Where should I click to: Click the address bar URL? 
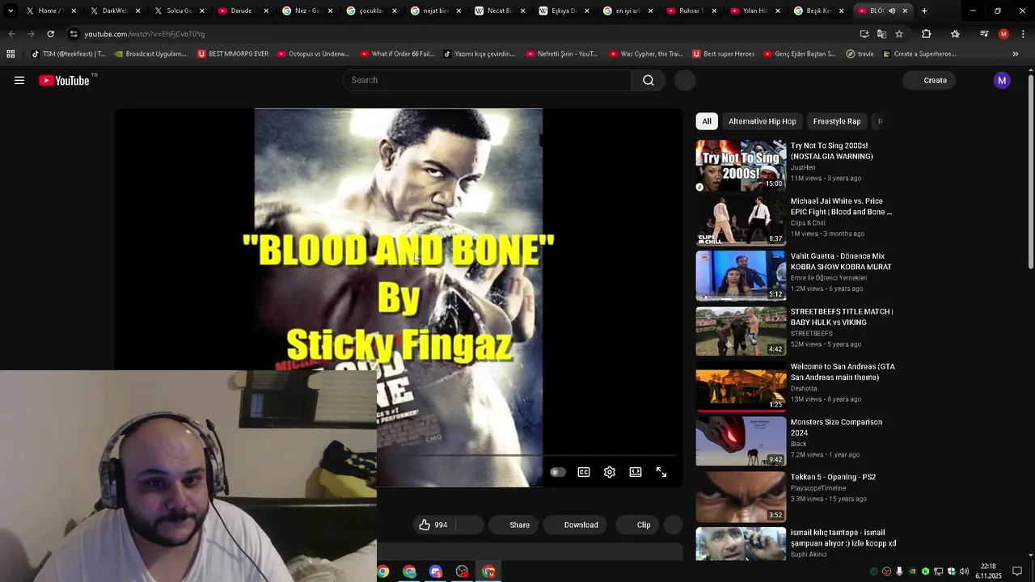tap(145, 34)
